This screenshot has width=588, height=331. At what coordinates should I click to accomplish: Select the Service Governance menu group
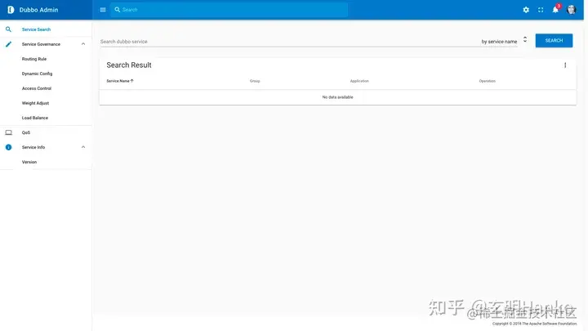41,44
